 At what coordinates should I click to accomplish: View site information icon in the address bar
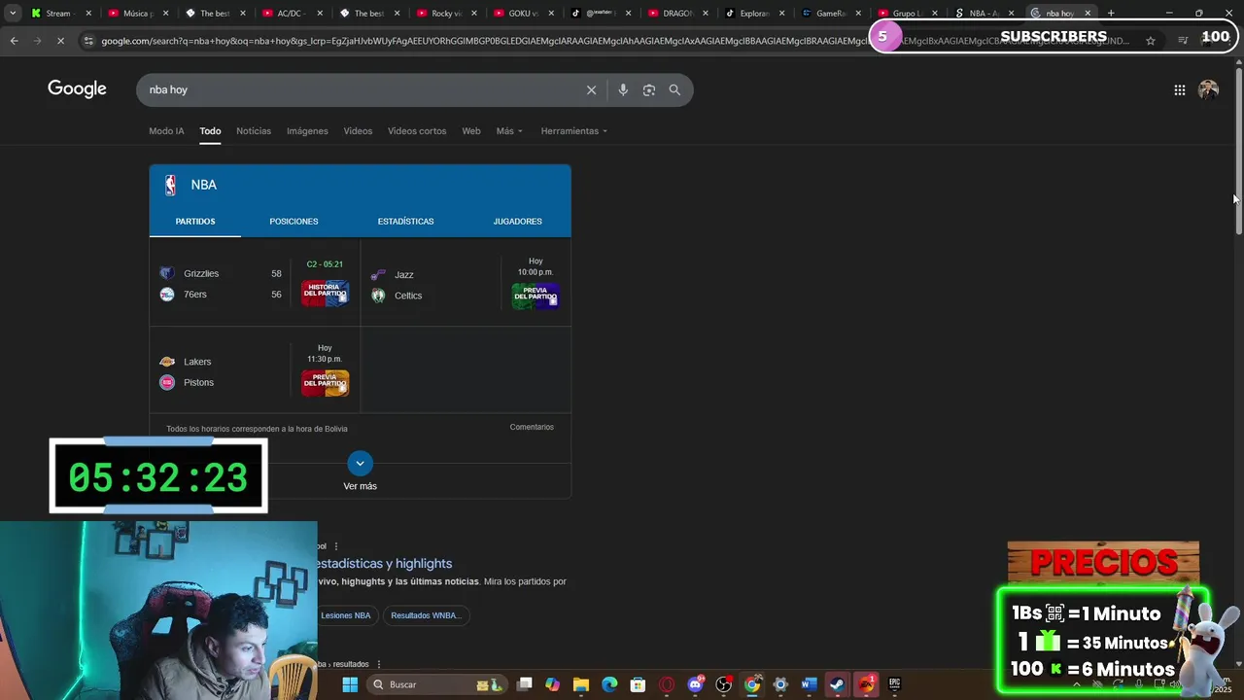[x=88, y=40]
